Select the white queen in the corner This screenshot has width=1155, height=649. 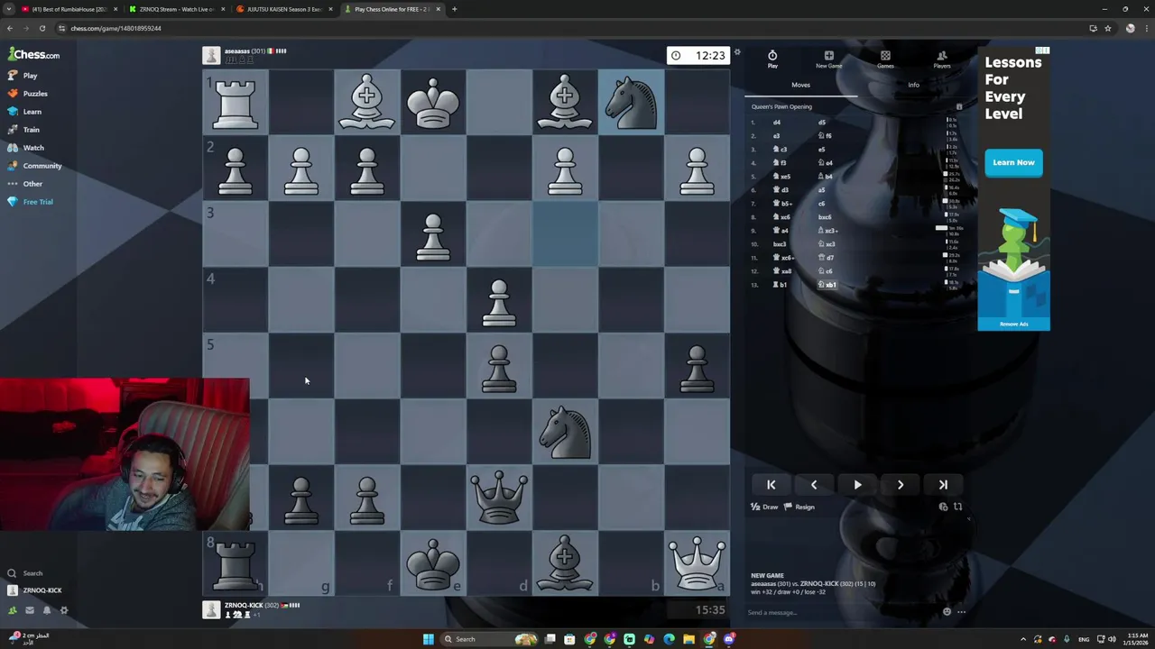697,563
